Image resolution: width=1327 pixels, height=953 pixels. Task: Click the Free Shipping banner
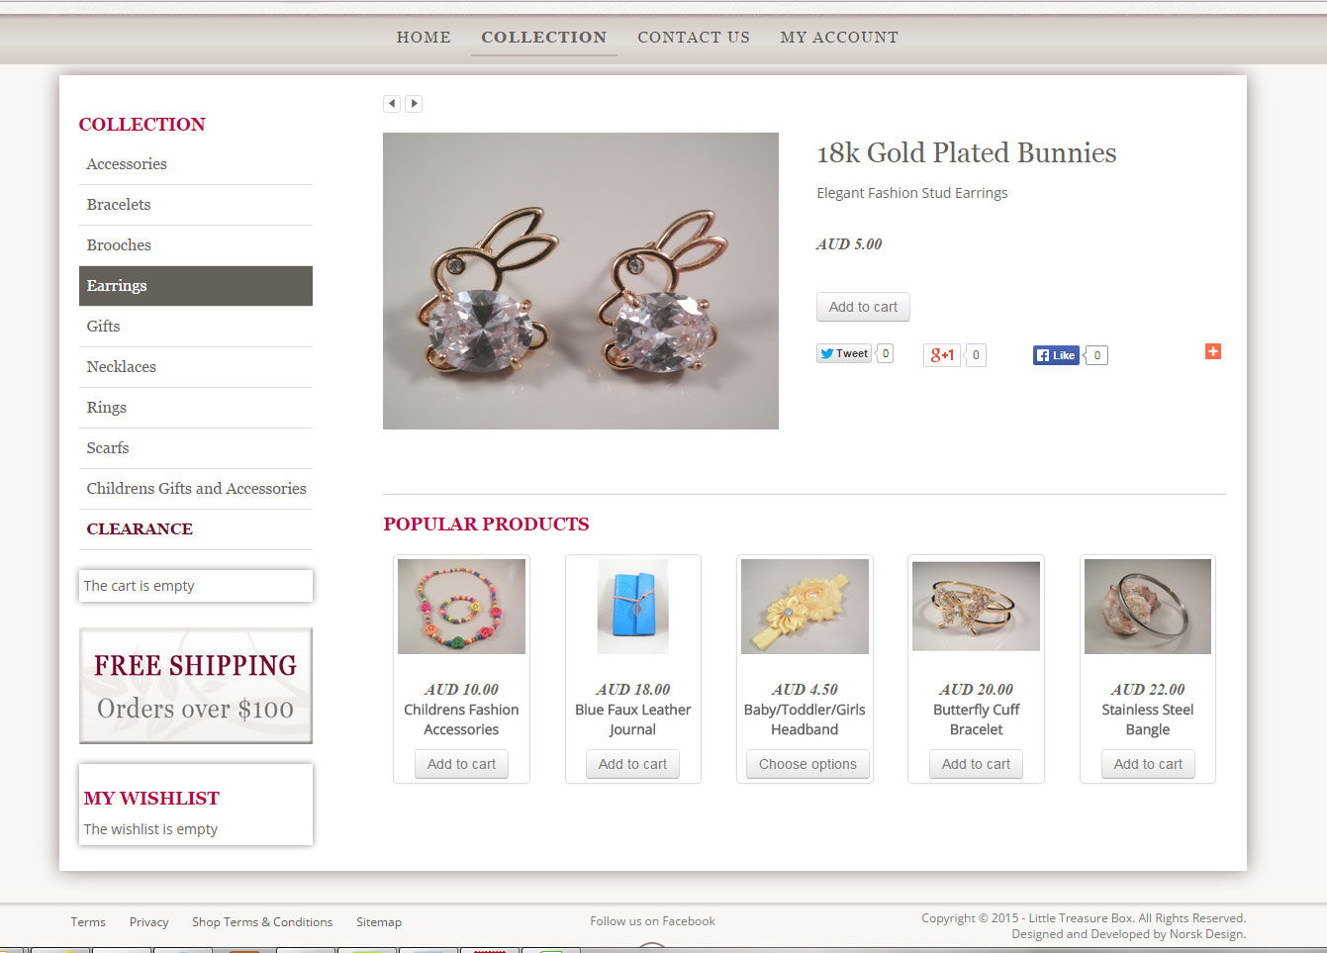196,686
